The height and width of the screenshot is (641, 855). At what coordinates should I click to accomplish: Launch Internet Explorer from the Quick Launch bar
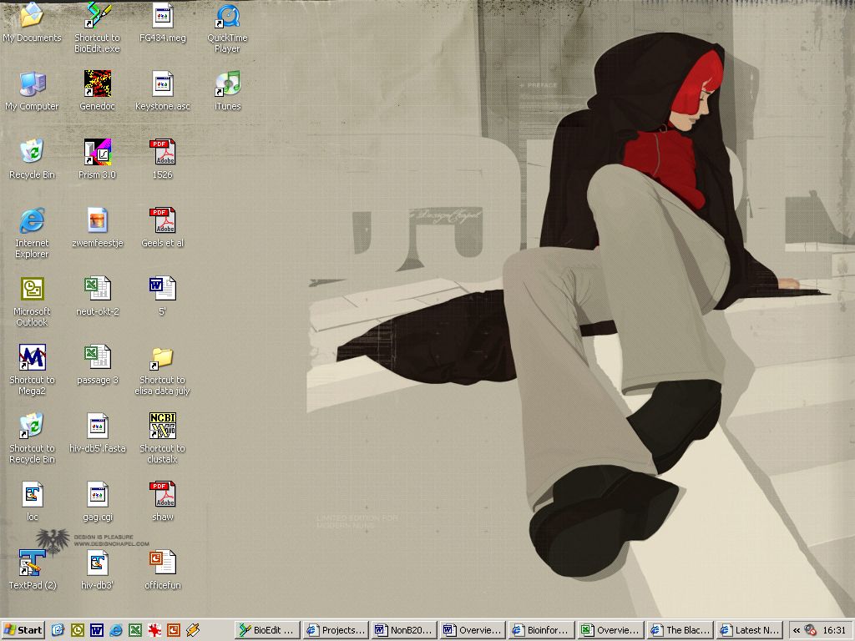(115, 630)
